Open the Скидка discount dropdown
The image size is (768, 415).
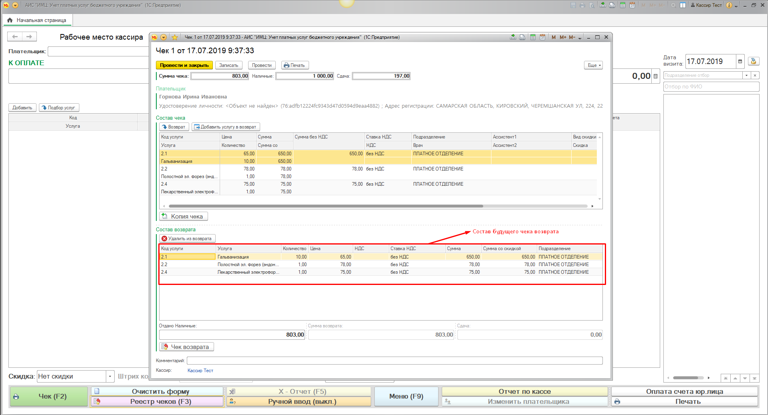(110, 377)
